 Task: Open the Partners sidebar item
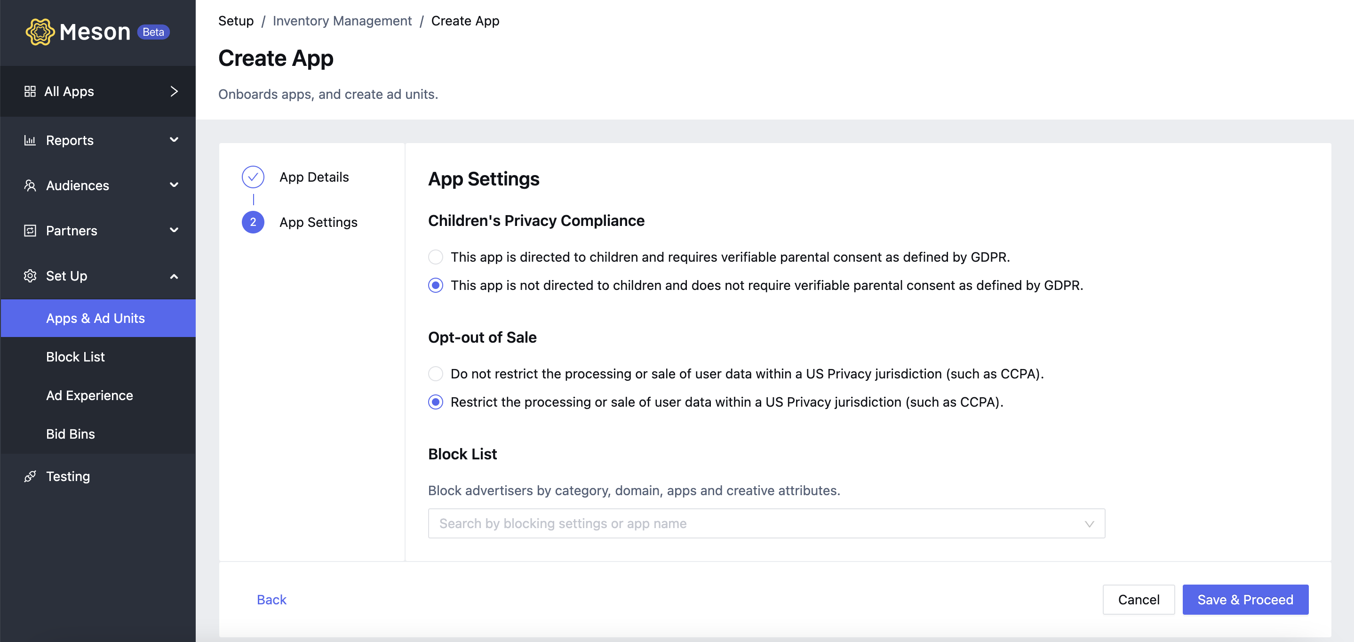coord(98,231)
